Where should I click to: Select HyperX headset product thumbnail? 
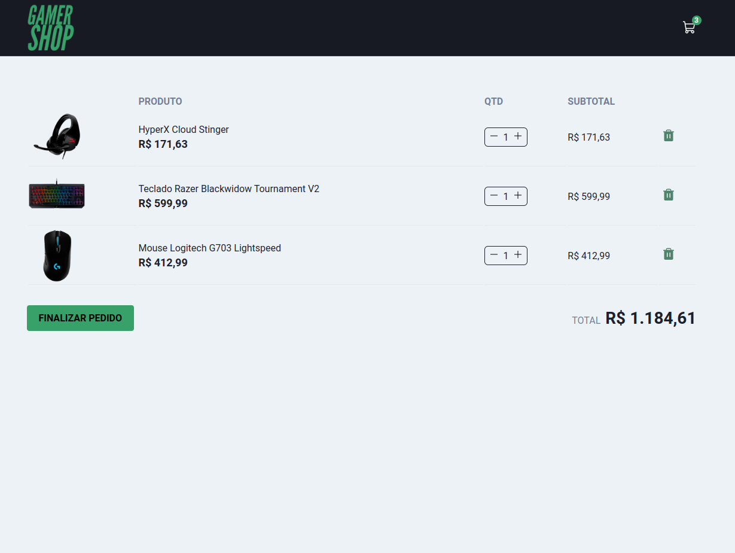pyautogui.click(x=57, y=136)
